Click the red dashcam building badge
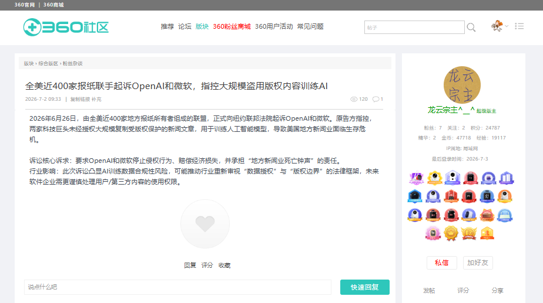The height and width of the screenshot is (303, 543). click(451, 196)
